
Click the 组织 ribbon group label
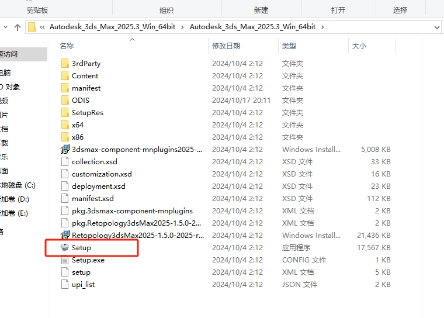(166, 11)
